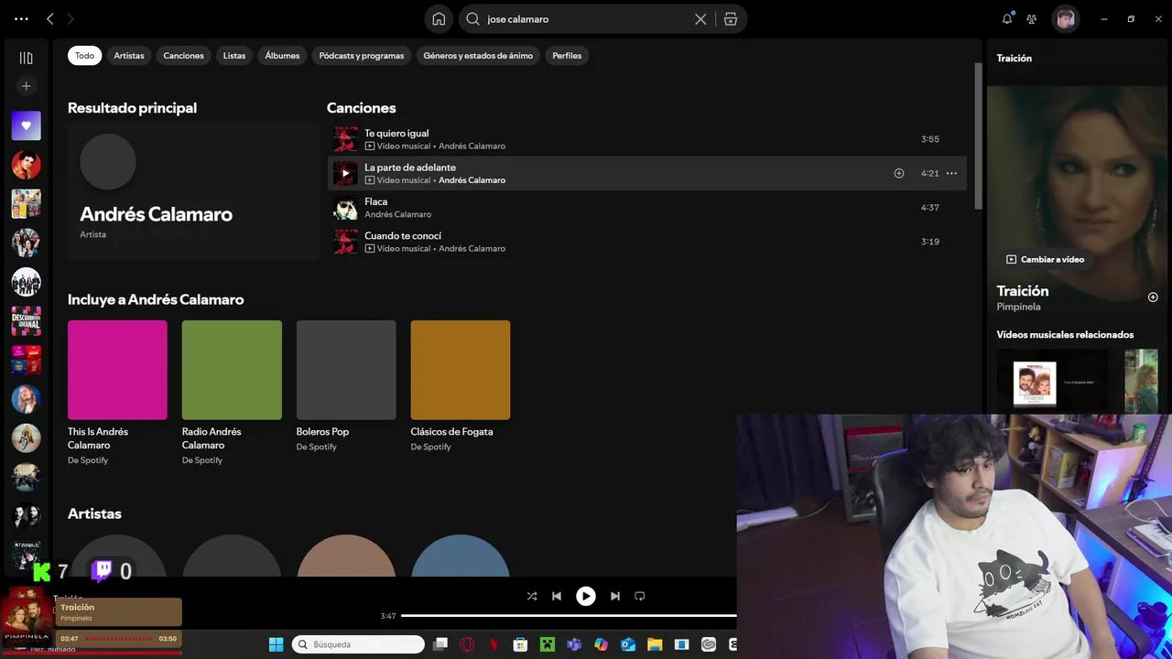Skip to previous track
The image size is (1172, 659).
(557, 596)
